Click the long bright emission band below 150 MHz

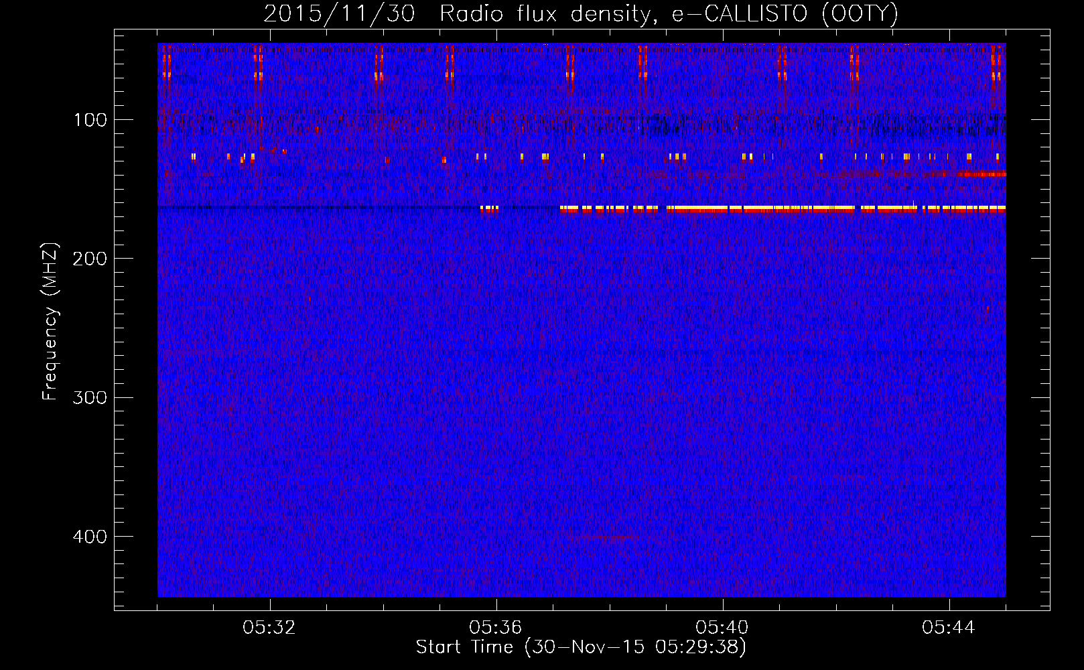(x=783, y=209)
